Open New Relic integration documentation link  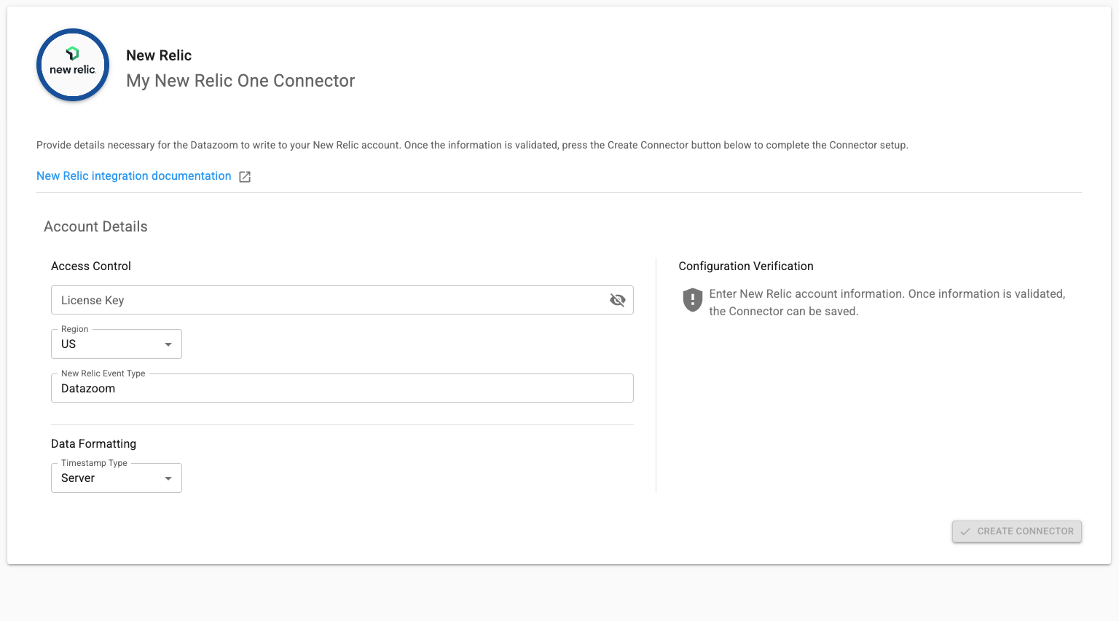[134, 176]
